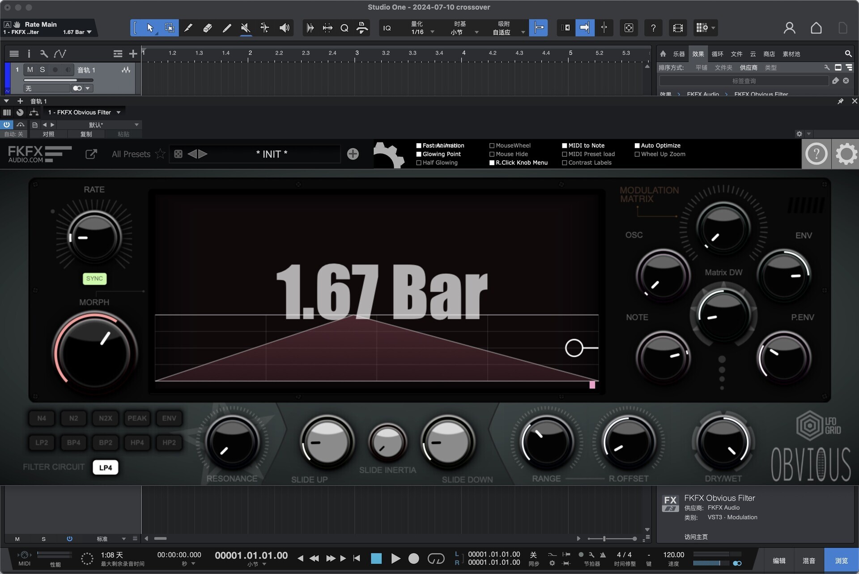The width and height of the screenshot is (859, 574).
Task: Click the 访问主页 link
Action: click(696, 537)
